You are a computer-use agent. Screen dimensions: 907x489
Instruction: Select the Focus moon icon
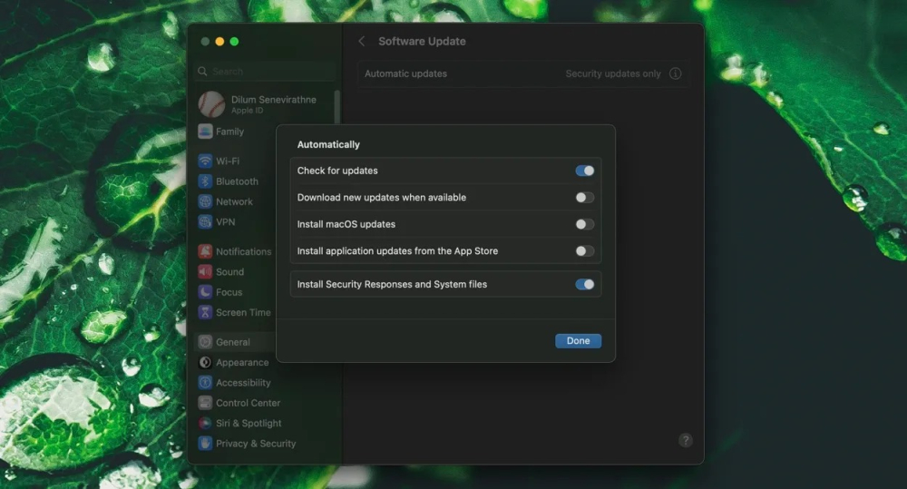(x=206, y=292)
